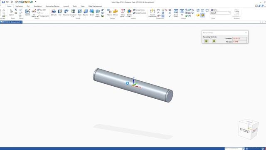Select the Thin Wall tool
The height and width of the screenshot is (150, 266).
tap(98, 13)
